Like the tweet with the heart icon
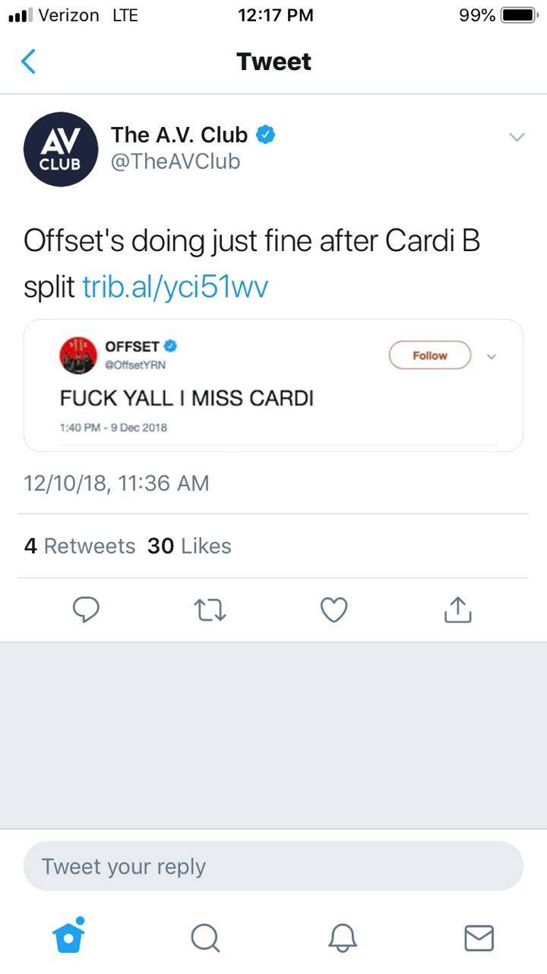Viewport: 547px width, 974px height. coord(334,610)
